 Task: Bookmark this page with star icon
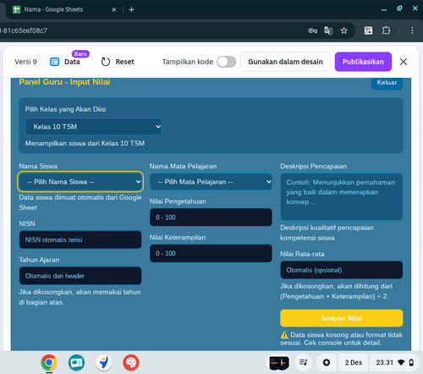pyautogui.click(x=343, y=30)
